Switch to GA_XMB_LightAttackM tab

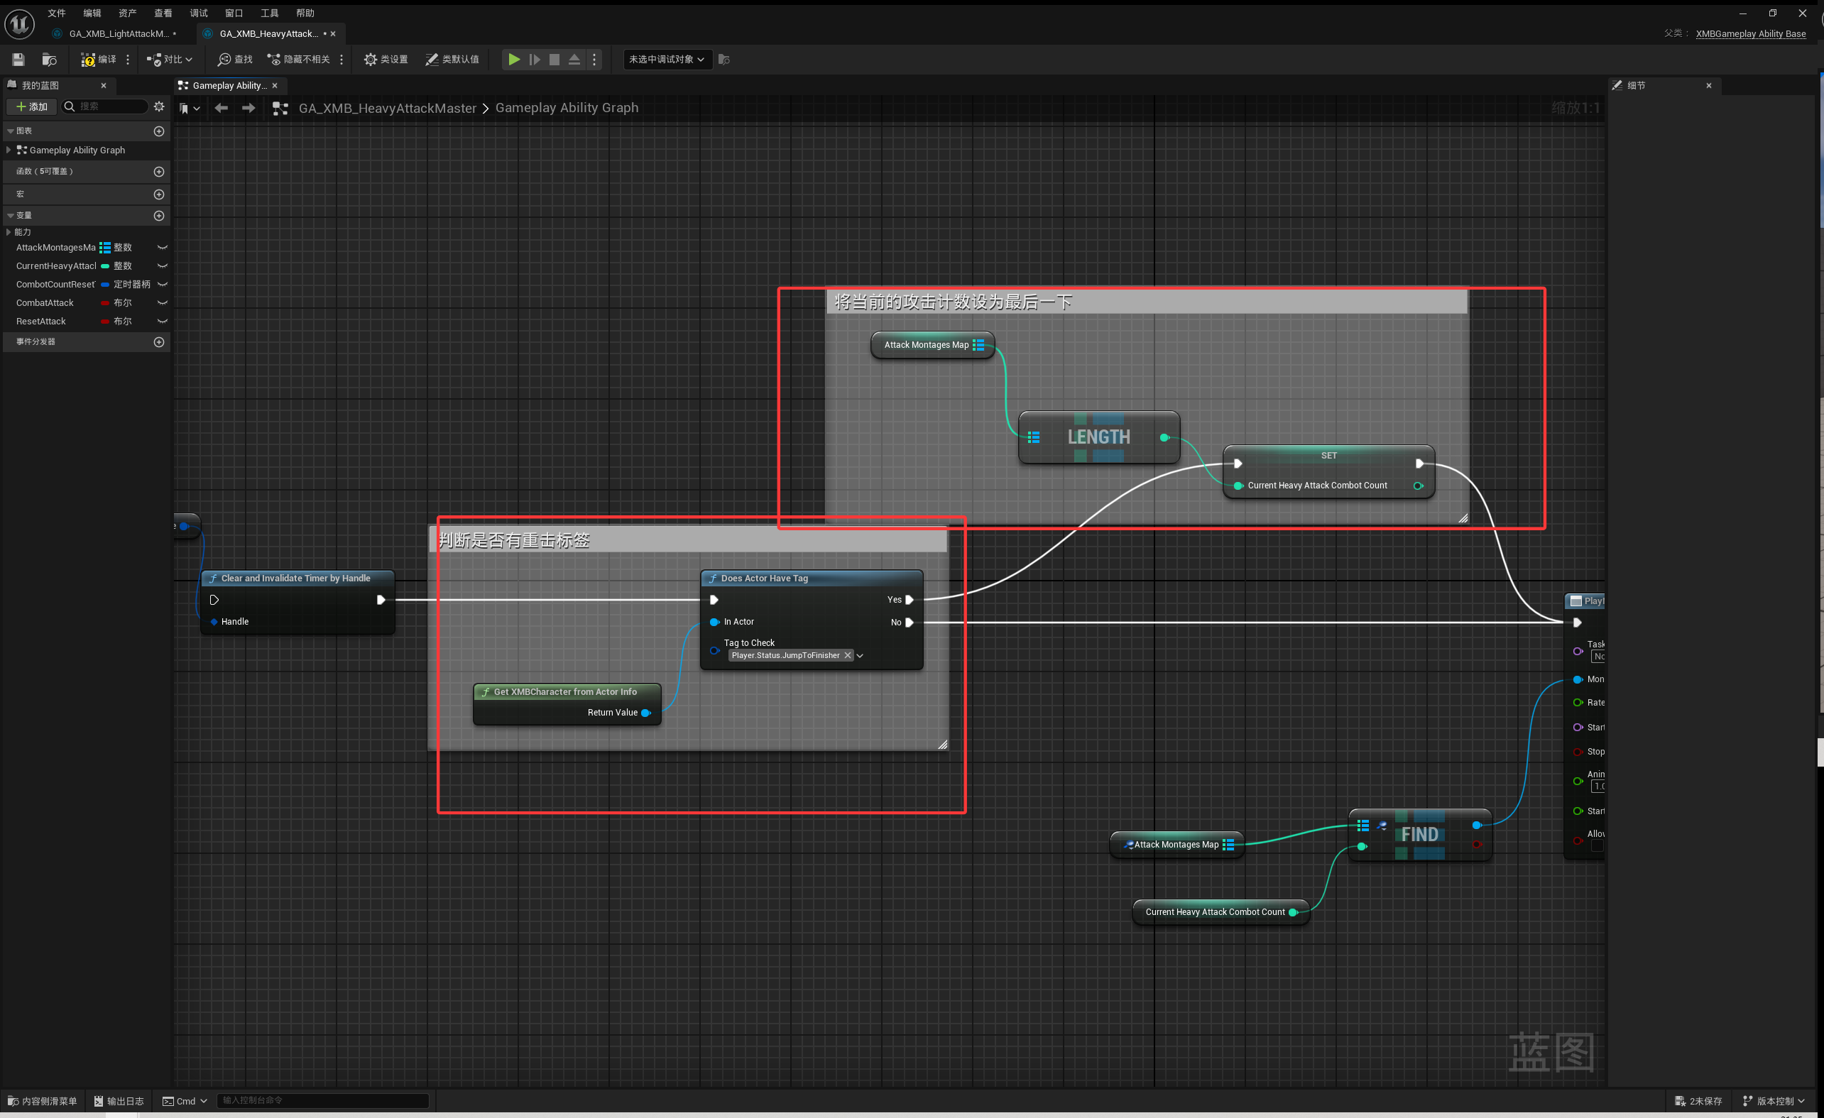(119, 33)
